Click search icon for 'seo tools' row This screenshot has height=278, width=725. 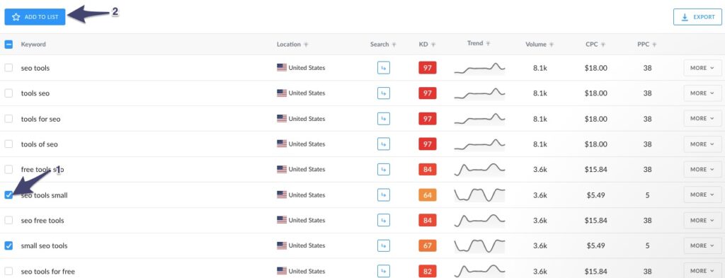pos(383,68)
